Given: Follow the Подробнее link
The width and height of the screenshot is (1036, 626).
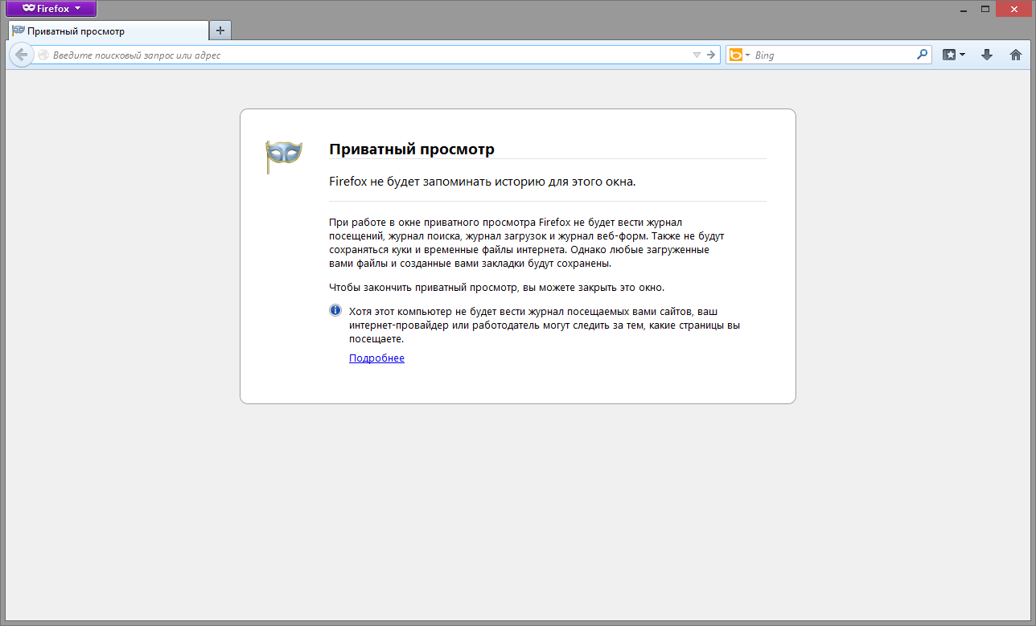Looking at the screenshot, I should 376,358.
